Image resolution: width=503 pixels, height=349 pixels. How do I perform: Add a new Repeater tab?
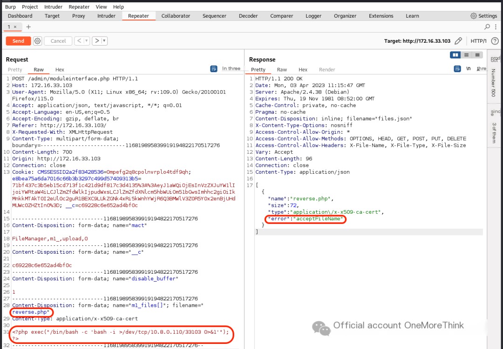pyautogui.click(x=28, y=27)
